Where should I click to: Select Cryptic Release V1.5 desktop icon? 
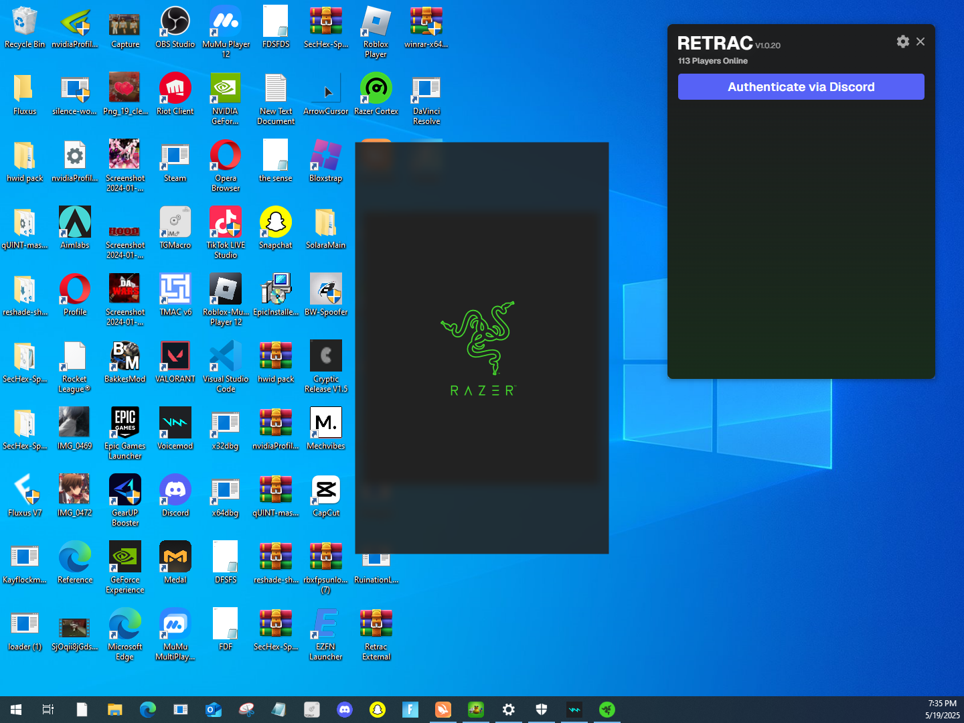tap(326, 367)
